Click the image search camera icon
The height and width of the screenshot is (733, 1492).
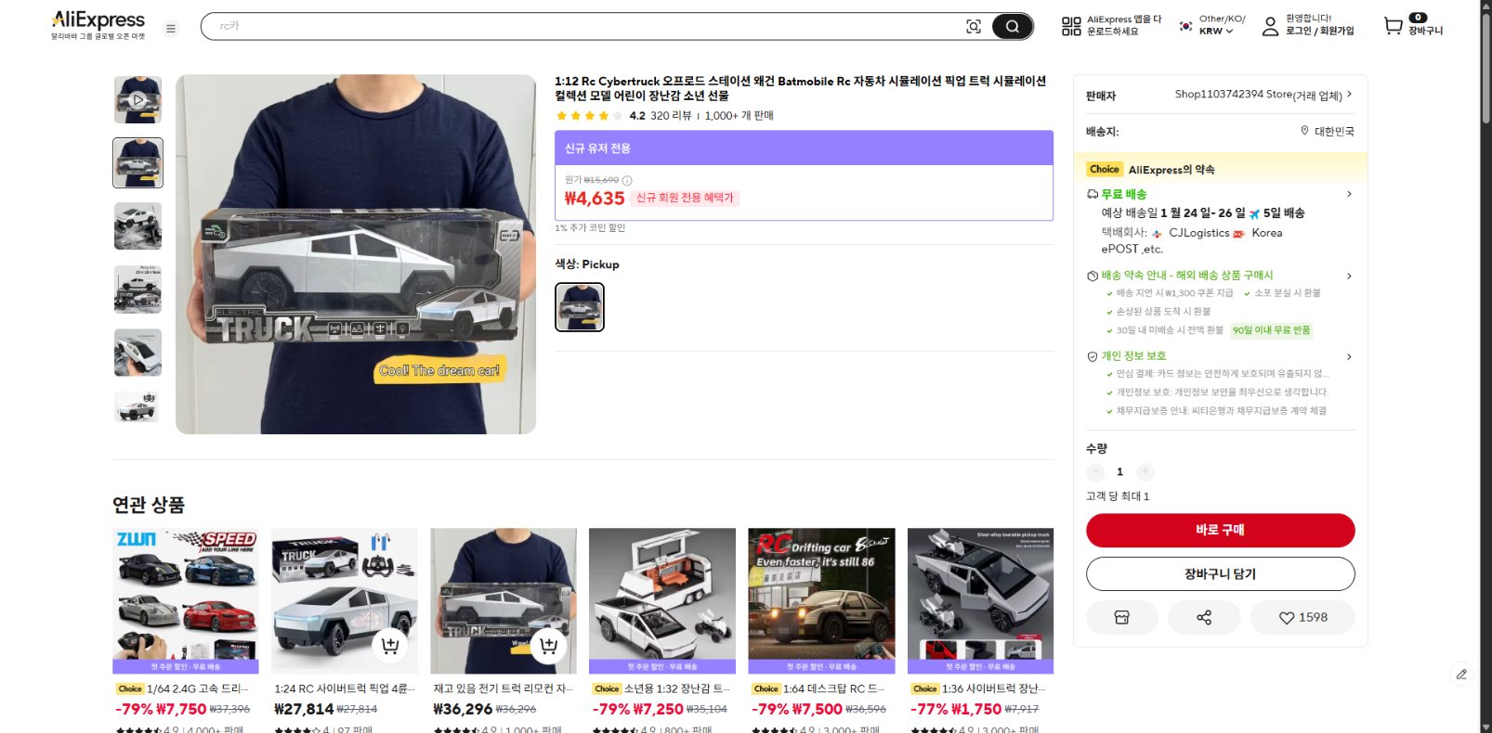[974, 27]
